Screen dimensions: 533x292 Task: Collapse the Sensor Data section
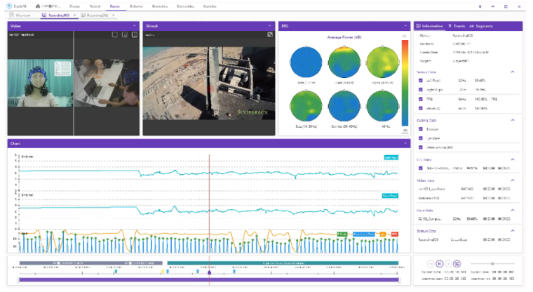tap(511, 72)
